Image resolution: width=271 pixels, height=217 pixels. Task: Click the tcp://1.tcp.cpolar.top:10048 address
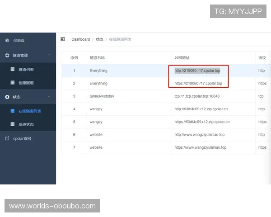[x=197, y=96]
